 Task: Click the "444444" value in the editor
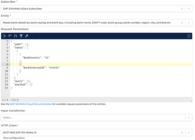pos(54,68)
